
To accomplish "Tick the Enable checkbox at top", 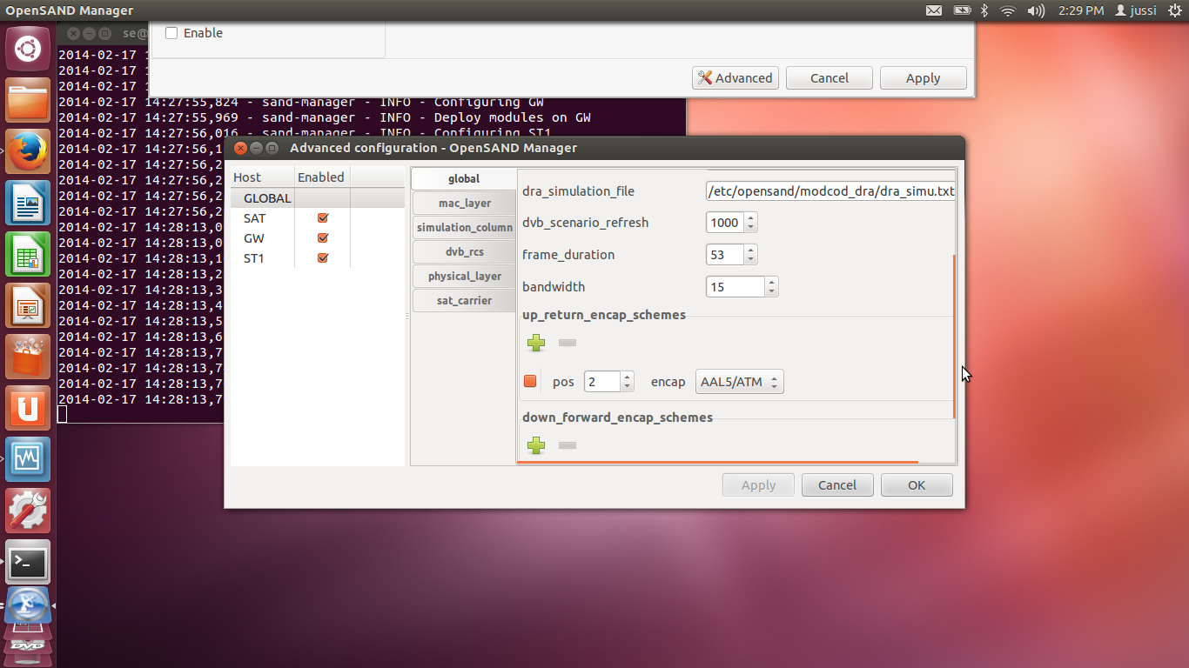I will pyautogui.click(x=171, y=33).
